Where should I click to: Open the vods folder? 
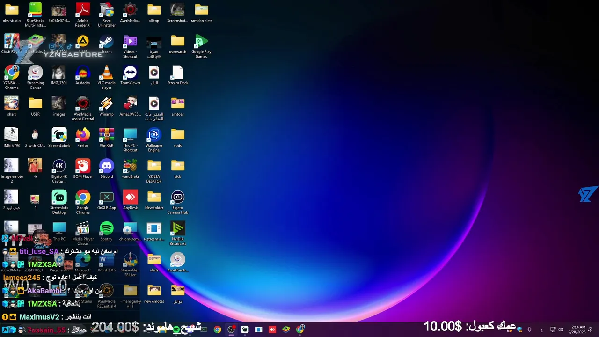point(178,138)
